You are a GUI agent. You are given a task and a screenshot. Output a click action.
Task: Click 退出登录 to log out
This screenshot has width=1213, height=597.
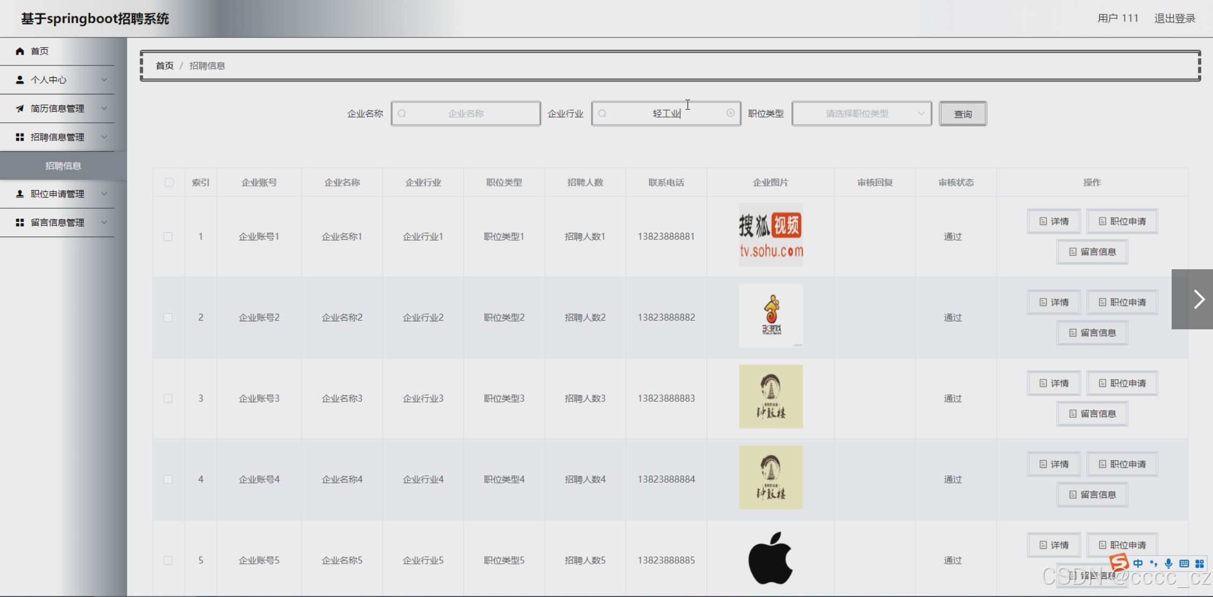tap(1174, 18)
